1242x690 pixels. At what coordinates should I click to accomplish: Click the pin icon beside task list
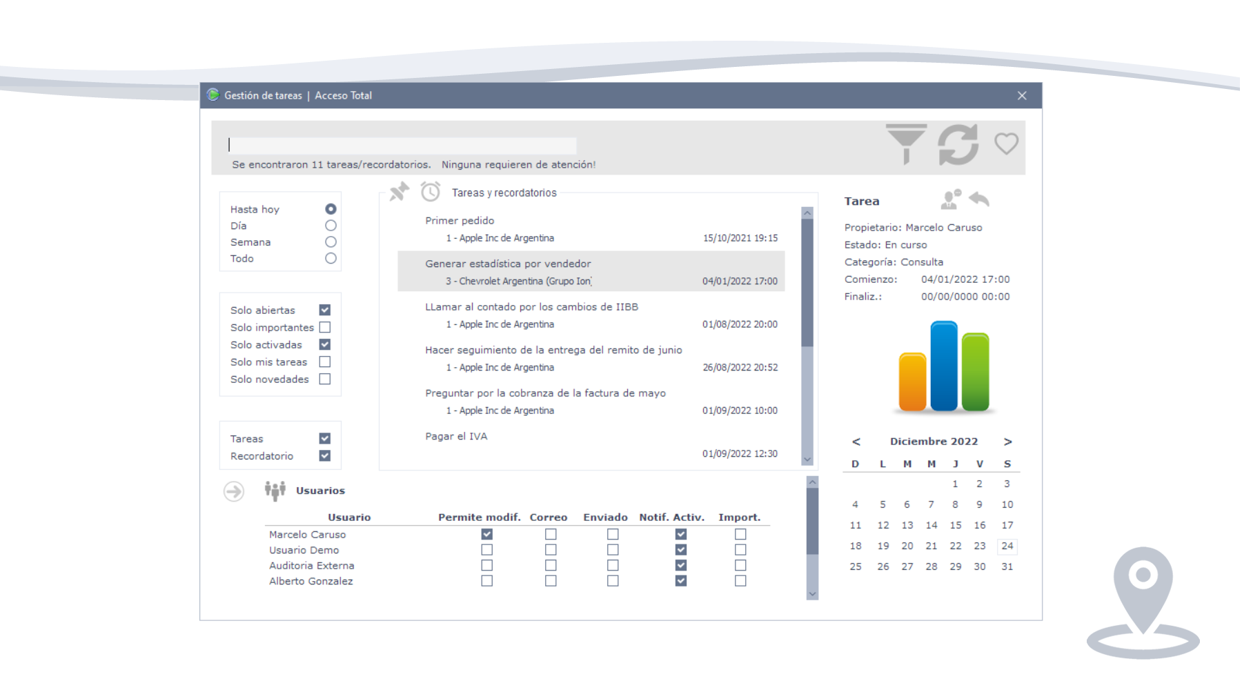399,192
